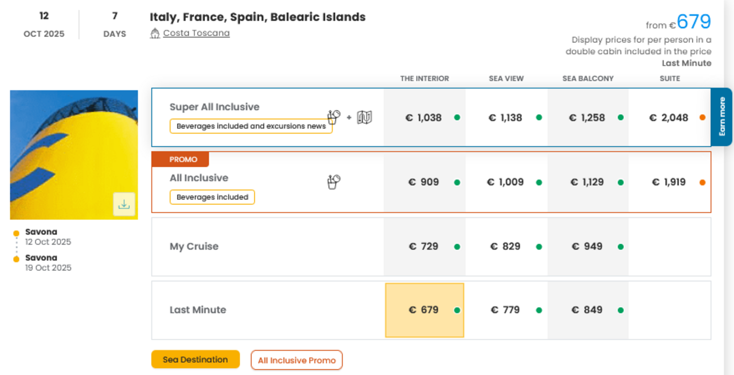Click the ship icon beside Costa Toscana
This screenshot has width=734, height=375.
point(155,33)
